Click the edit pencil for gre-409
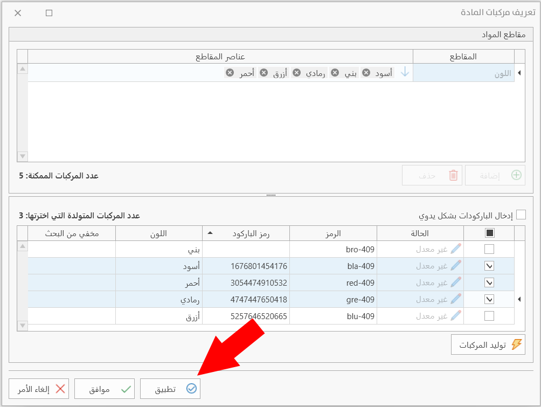 pyautogui.click(x=456, y=299)
